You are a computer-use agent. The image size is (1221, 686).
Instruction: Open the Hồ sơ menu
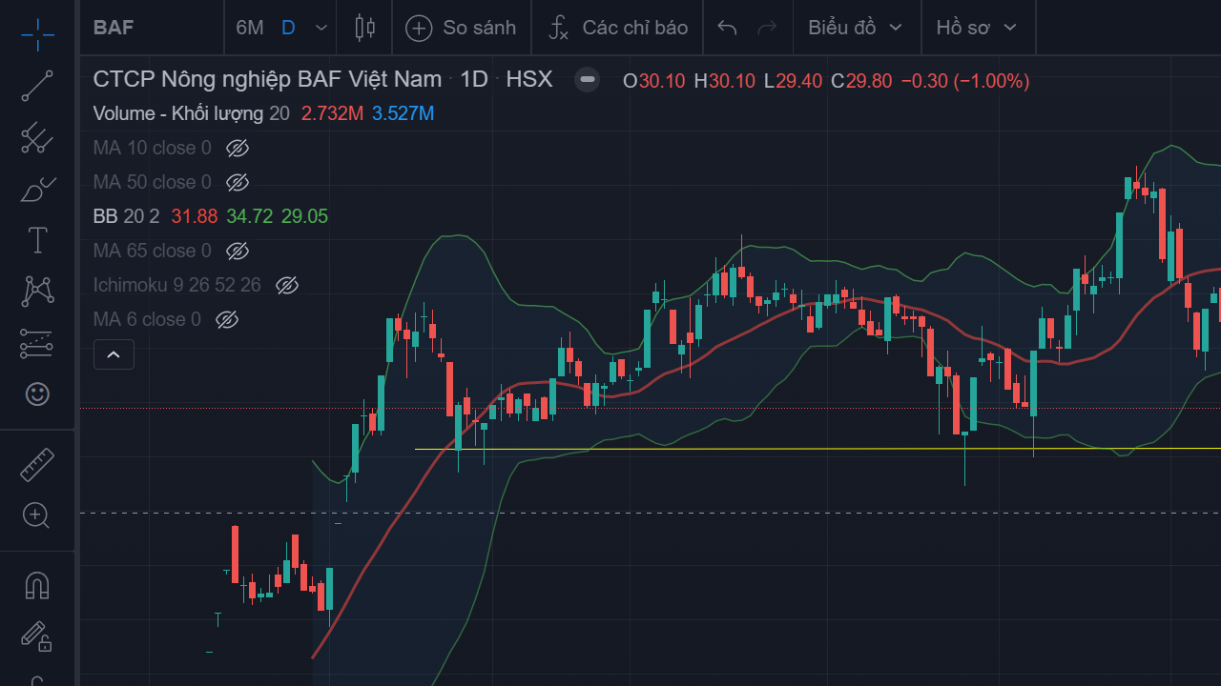977,28
